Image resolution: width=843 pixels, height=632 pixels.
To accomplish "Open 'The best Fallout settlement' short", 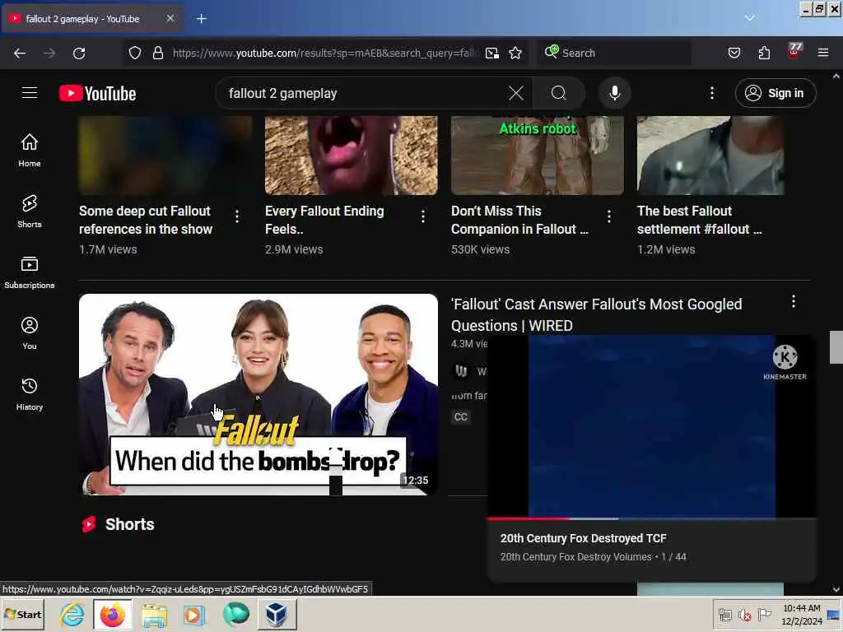I will pyautogui.click(x=700, y=220).
